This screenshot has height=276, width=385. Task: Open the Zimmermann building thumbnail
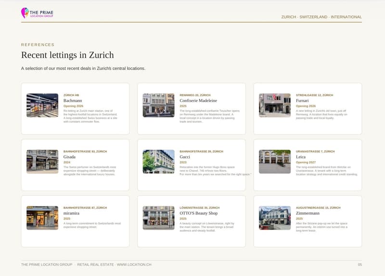(x=275, y=218)
